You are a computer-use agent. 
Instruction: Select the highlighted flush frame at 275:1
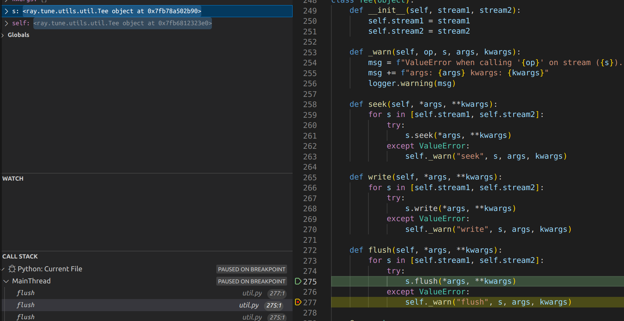[147, 305]
